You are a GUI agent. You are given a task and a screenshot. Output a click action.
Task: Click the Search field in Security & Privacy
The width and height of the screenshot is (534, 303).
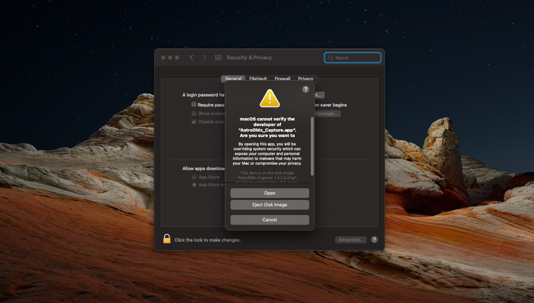point(352,58)
